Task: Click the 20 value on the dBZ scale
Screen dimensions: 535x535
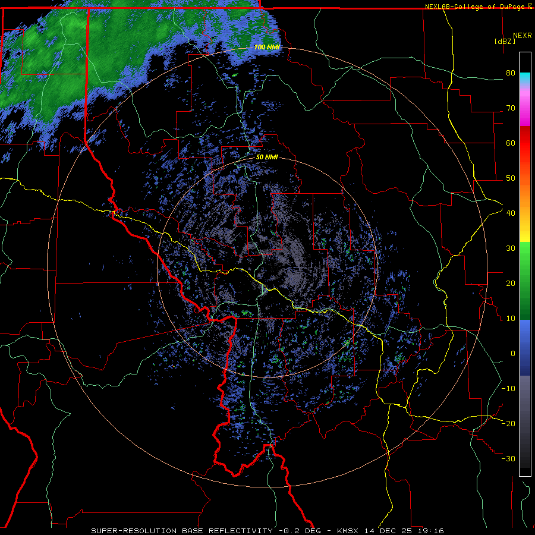Action: [511, 284]
